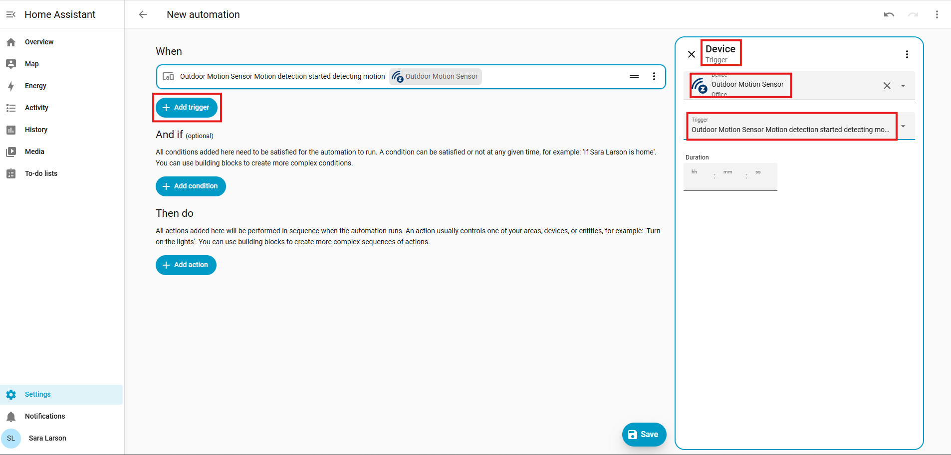Viewport: 951px width, 455px height.
Task: Click the duration minutes field
Action: 730,177
